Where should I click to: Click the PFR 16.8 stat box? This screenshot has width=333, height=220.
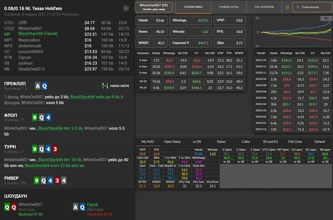click(x=230, y=32)
